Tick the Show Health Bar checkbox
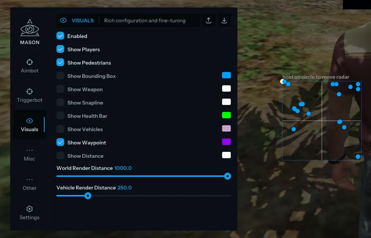 (60, 116)
